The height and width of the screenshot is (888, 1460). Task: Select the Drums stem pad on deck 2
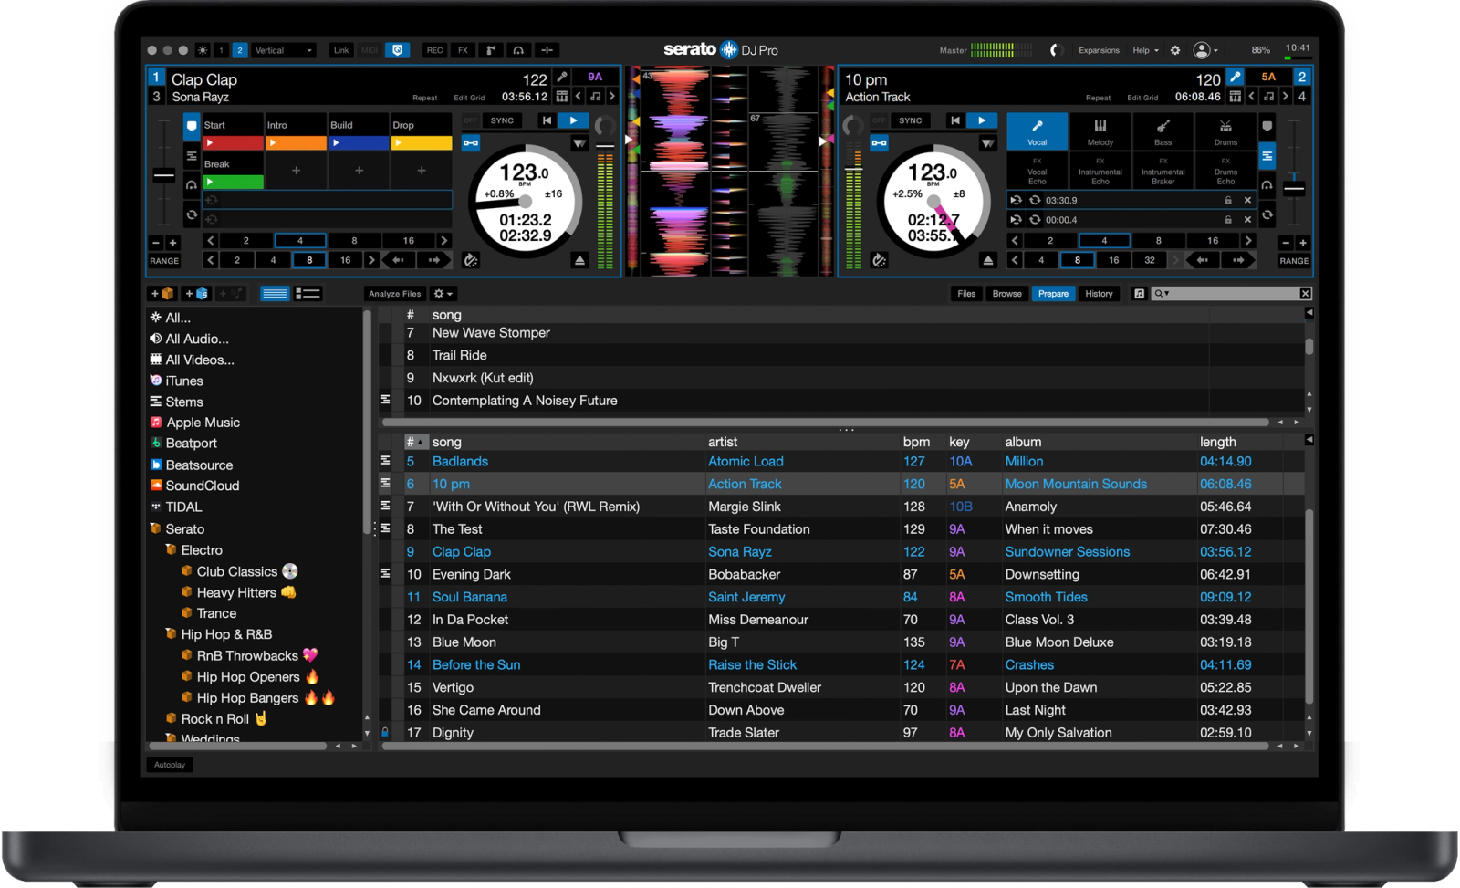pyautogui.click(x=1225, y=132)
